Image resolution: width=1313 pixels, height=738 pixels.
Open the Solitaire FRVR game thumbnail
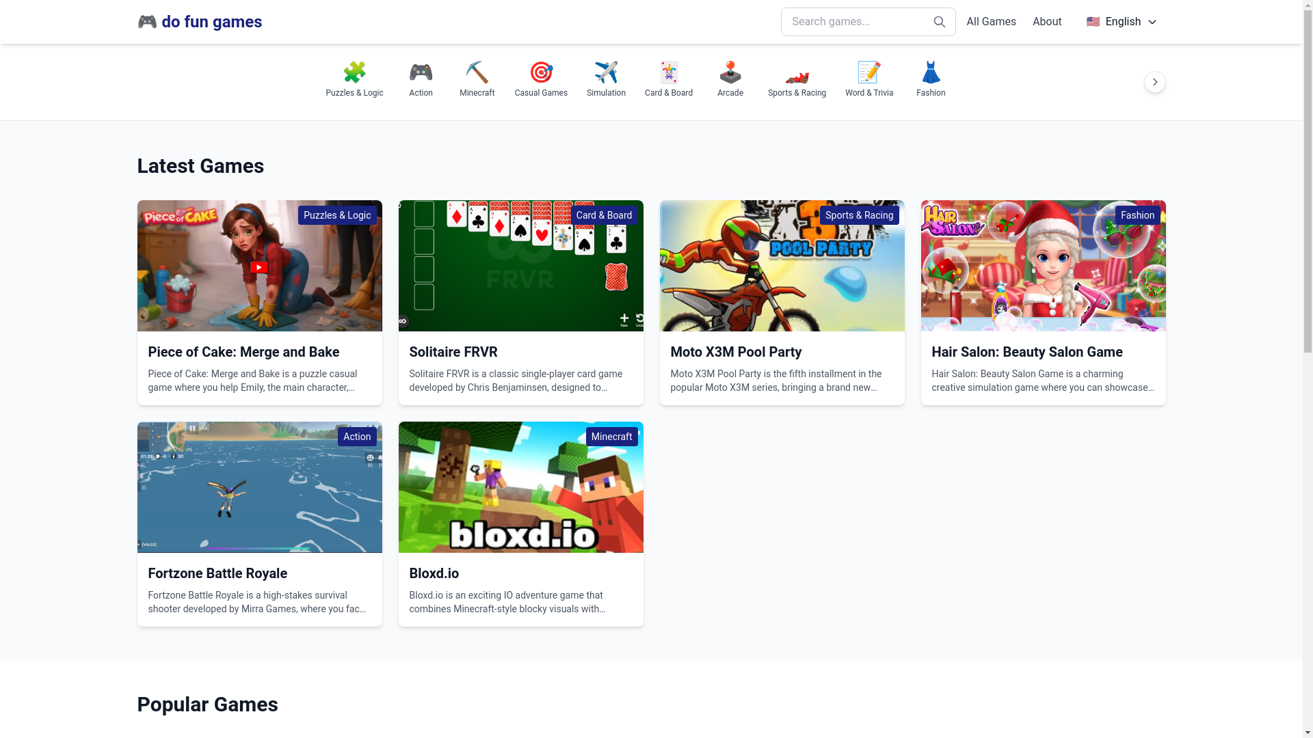(x=521, y=266)
